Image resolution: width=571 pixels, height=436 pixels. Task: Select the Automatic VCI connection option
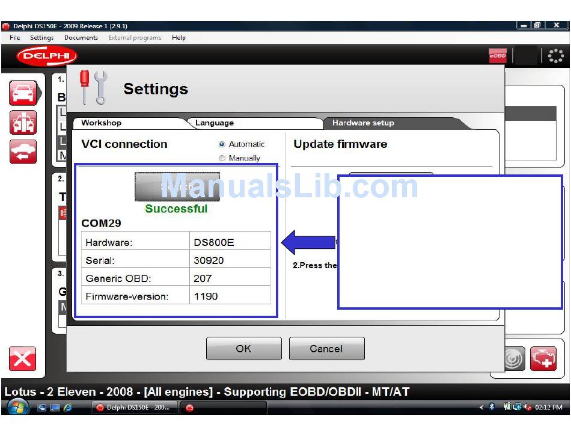[x=222, y=144]
